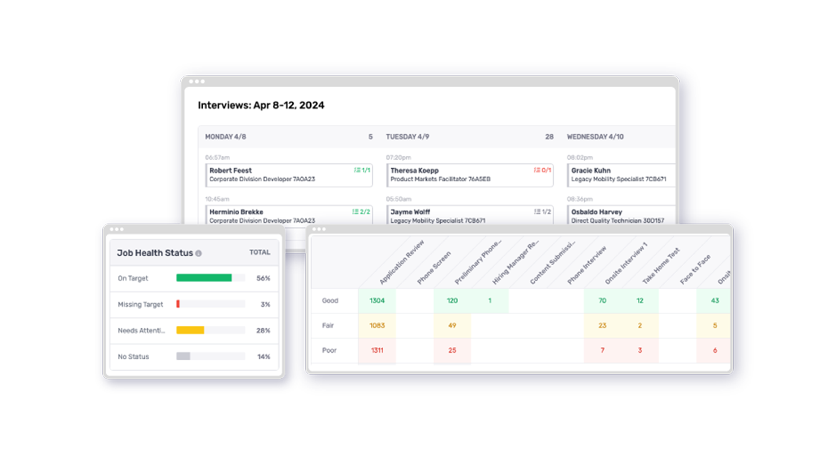The height and width of the screenshot is (470, 836).
Task: Click Good count 1304 under Application Review
Action: [x=377, y=301]
